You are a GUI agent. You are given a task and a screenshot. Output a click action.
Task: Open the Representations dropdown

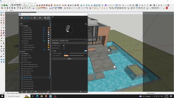[x=75, y=48]
